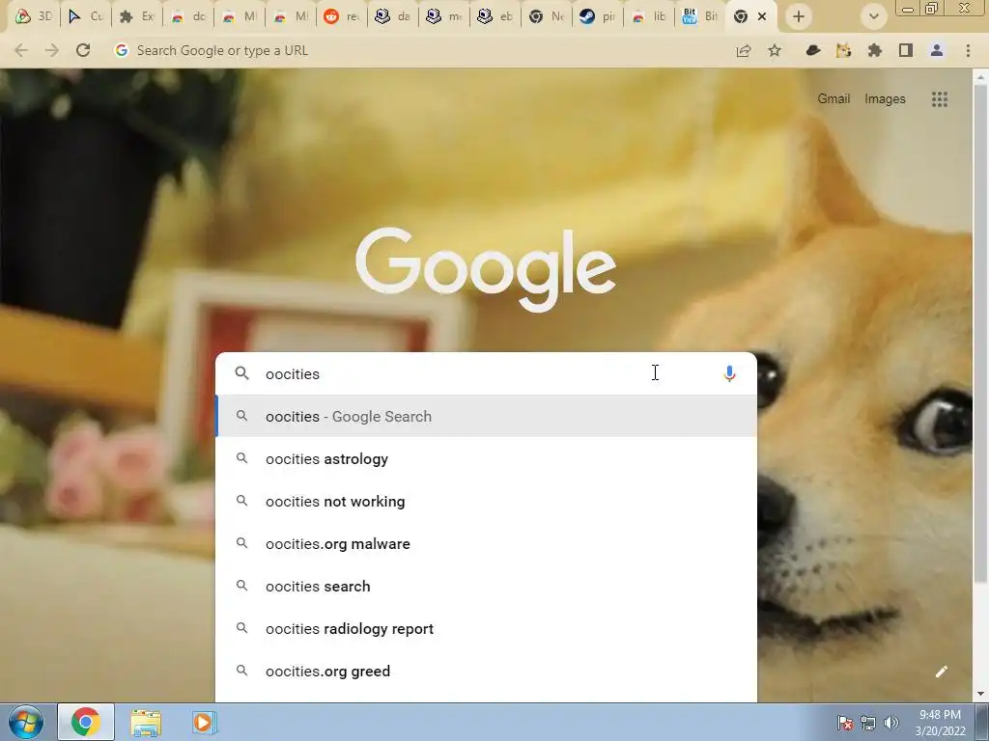Customize this page with pencil icon
This screenshot has height=741, width=989.
click(x=941, y=672)
